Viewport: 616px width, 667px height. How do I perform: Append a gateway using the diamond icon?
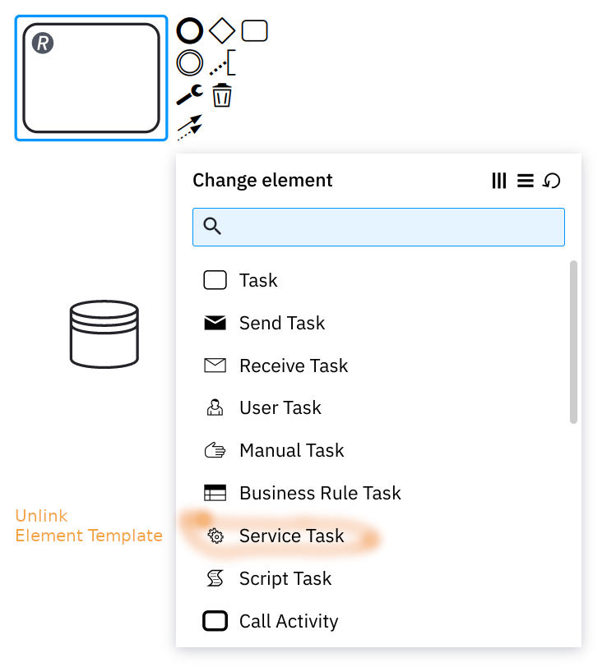click(x=222, y=30)
